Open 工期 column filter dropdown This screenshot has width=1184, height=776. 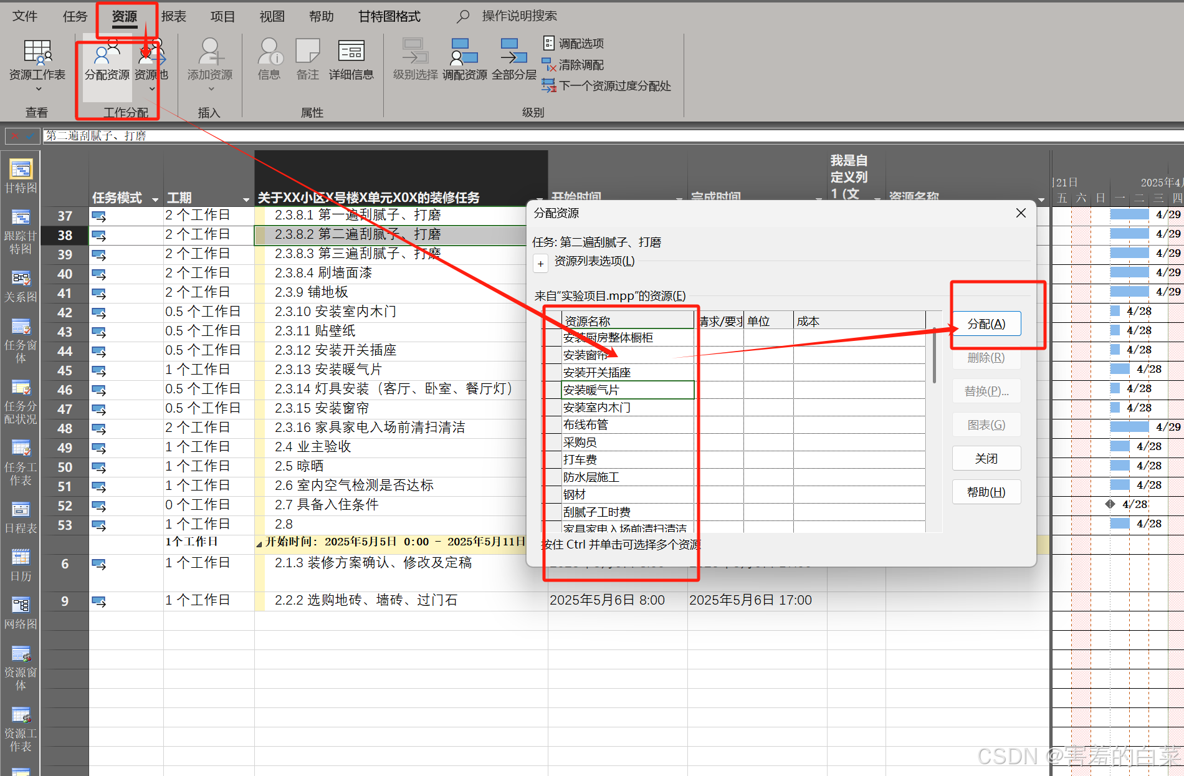(246, 199)
